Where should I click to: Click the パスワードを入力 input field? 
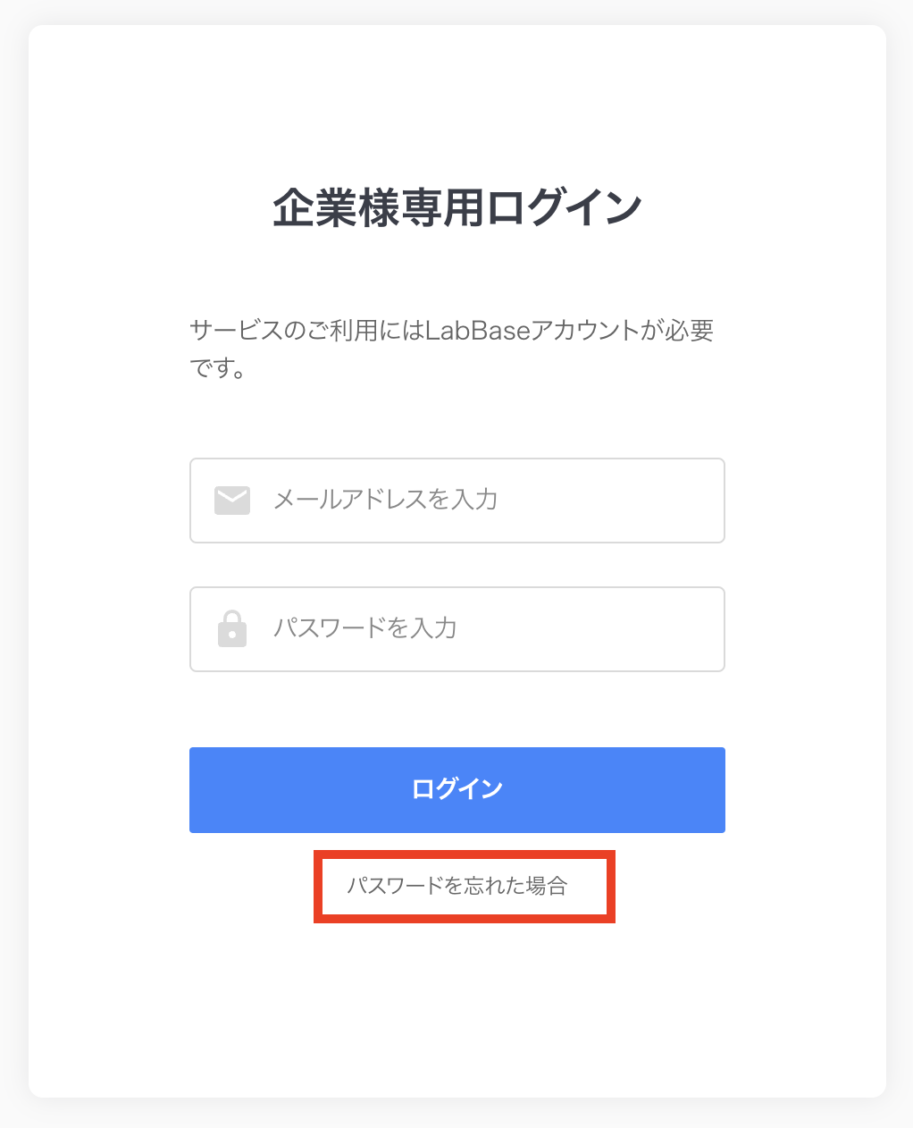tap(456, 628)
